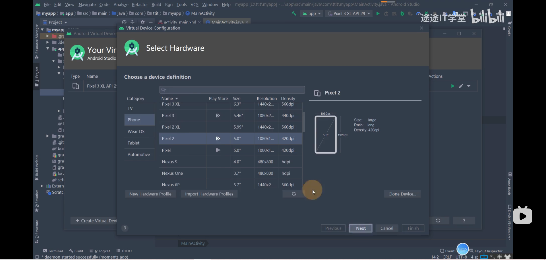Collapse the myapp root tree node
Viewport: 546px width, 260px height.
pos(42,30)
